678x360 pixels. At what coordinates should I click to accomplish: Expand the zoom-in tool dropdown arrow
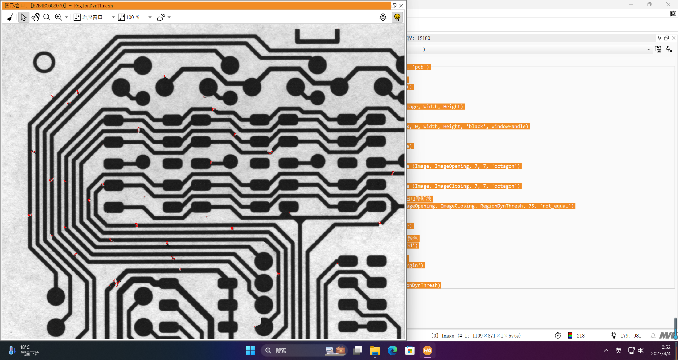(x=67, y=17)
